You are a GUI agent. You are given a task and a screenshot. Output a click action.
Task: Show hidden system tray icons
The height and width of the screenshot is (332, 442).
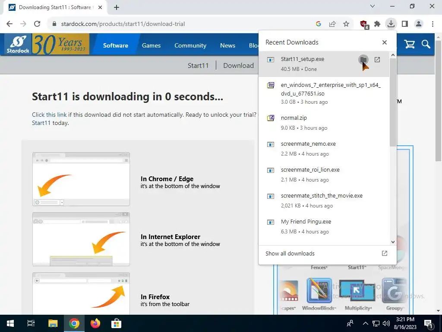coord(365,323)
